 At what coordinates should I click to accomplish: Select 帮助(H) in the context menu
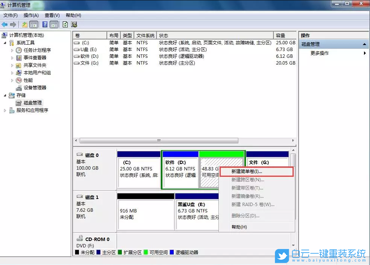click(x=239, y=227)
